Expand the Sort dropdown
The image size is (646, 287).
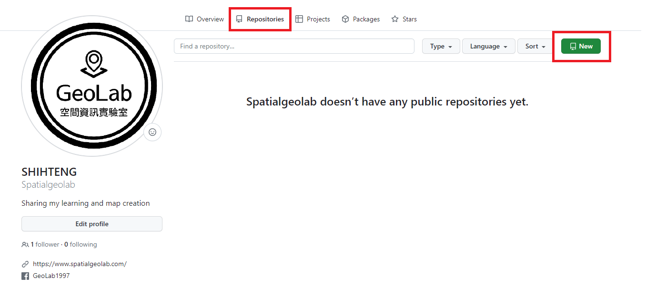(x=535, y=47)
